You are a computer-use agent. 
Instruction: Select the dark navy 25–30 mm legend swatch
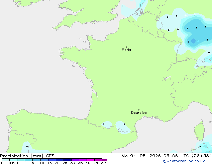coord(68,160)
